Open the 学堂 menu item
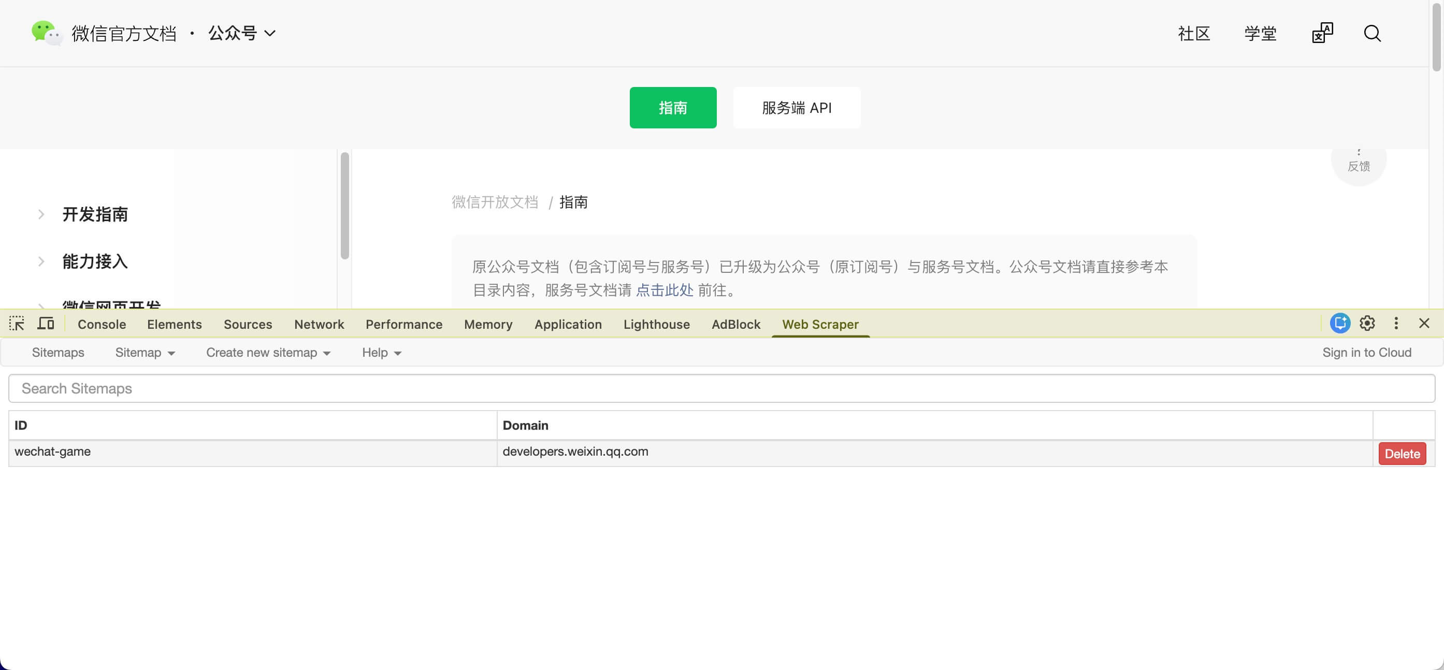The height and width of the screenshot is (670, 1444). tap(1260, 34)
